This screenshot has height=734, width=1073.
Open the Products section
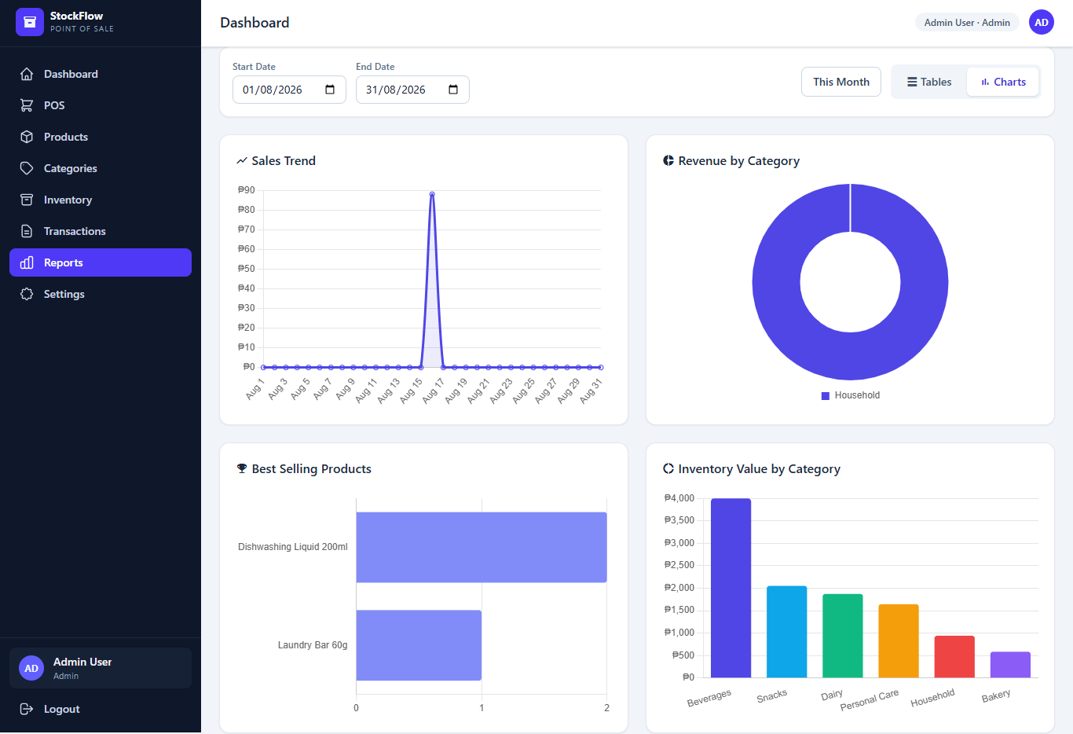click(101, 137)
